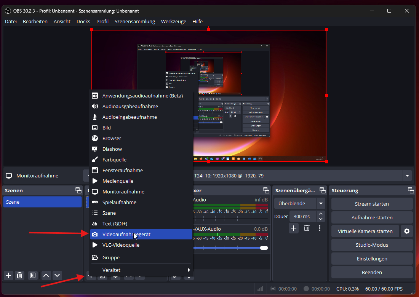Remove scene transition with trash icon
419x297 pixels.
point(307,228)
